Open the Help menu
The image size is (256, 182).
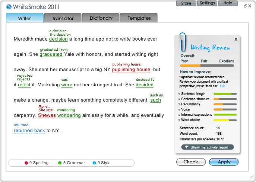click(228, 3)
